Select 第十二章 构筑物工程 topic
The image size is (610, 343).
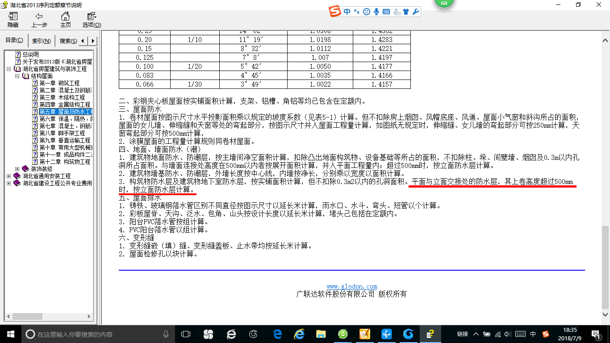coord(65,162)
